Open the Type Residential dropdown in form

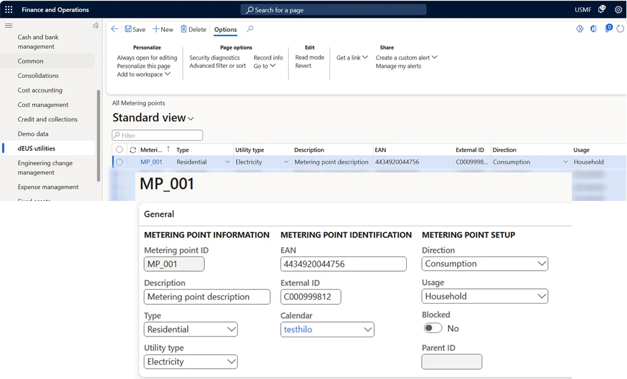pos(191,330)
